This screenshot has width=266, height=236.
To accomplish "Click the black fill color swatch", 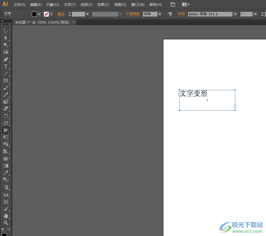I will (x=34, y=14).
